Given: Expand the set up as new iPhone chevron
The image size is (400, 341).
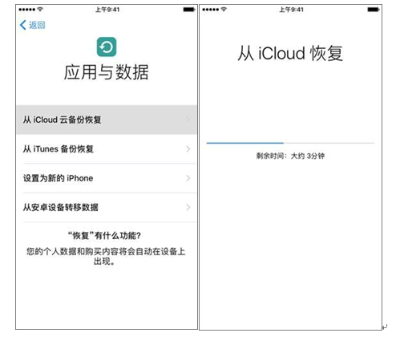Looking at the screenshot, I should point(188,178).
